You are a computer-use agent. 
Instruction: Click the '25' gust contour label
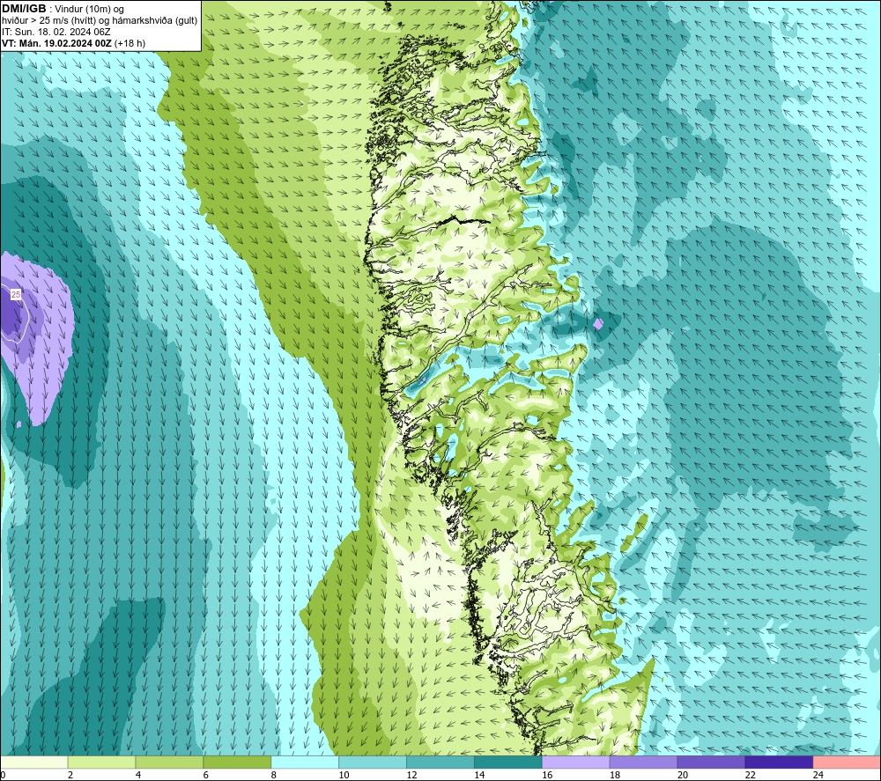click(x=16, y=294)
